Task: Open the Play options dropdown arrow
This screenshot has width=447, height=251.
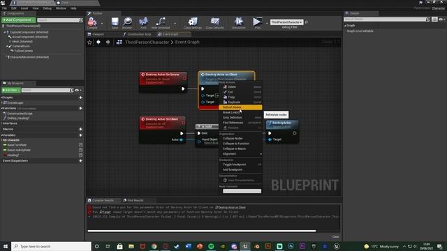Action: [x=267, y=23]
